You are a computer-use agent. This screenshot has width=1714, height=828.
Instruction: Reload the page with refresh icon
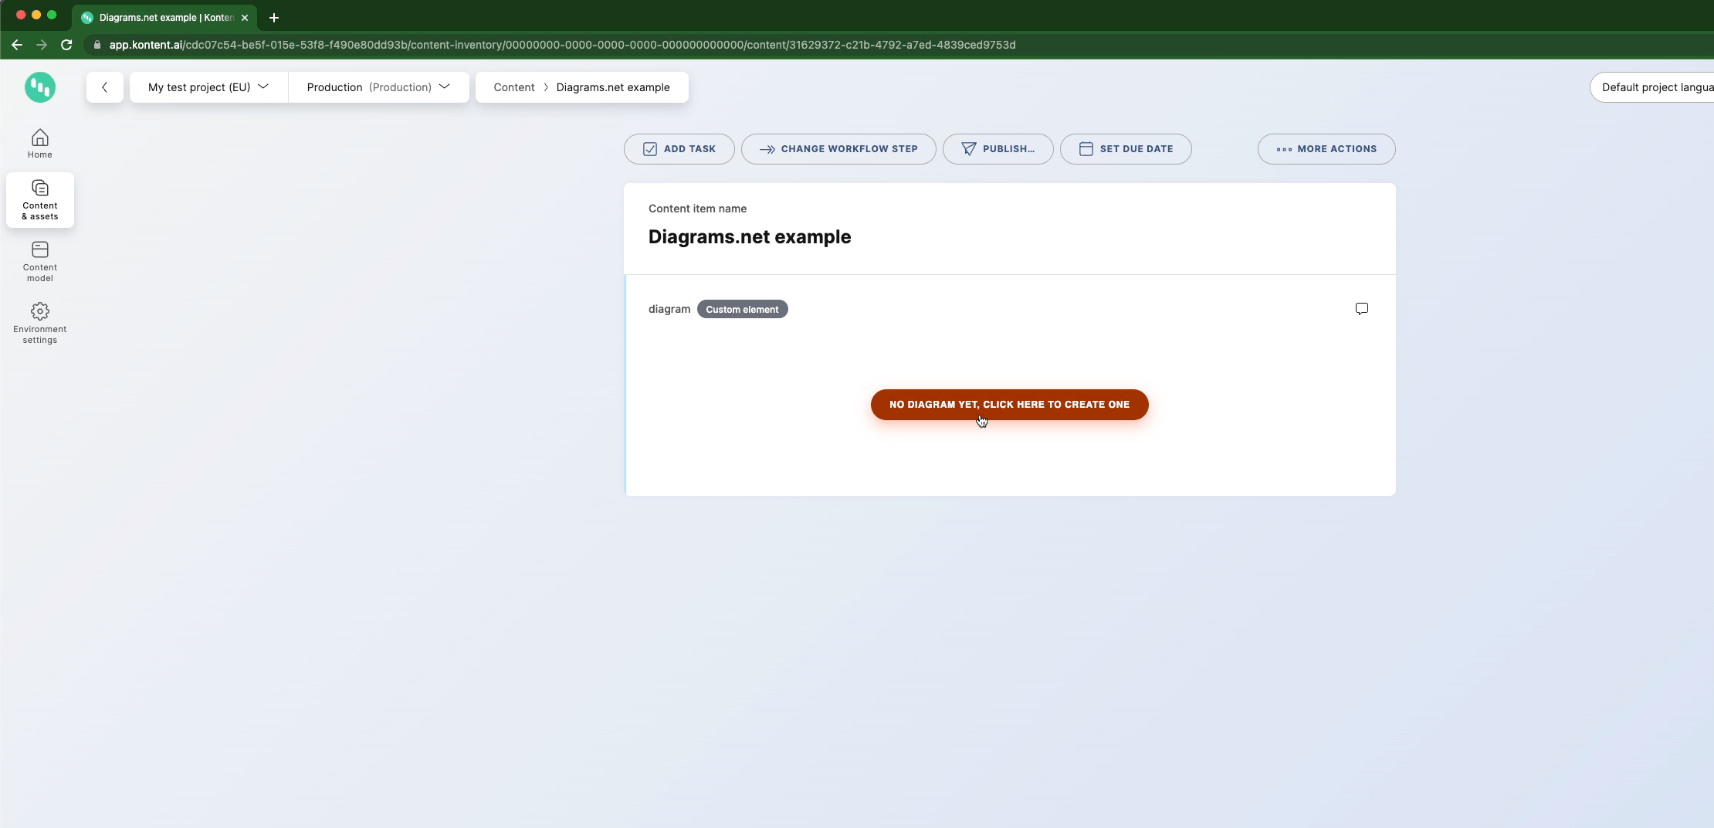tap(66, 45)
